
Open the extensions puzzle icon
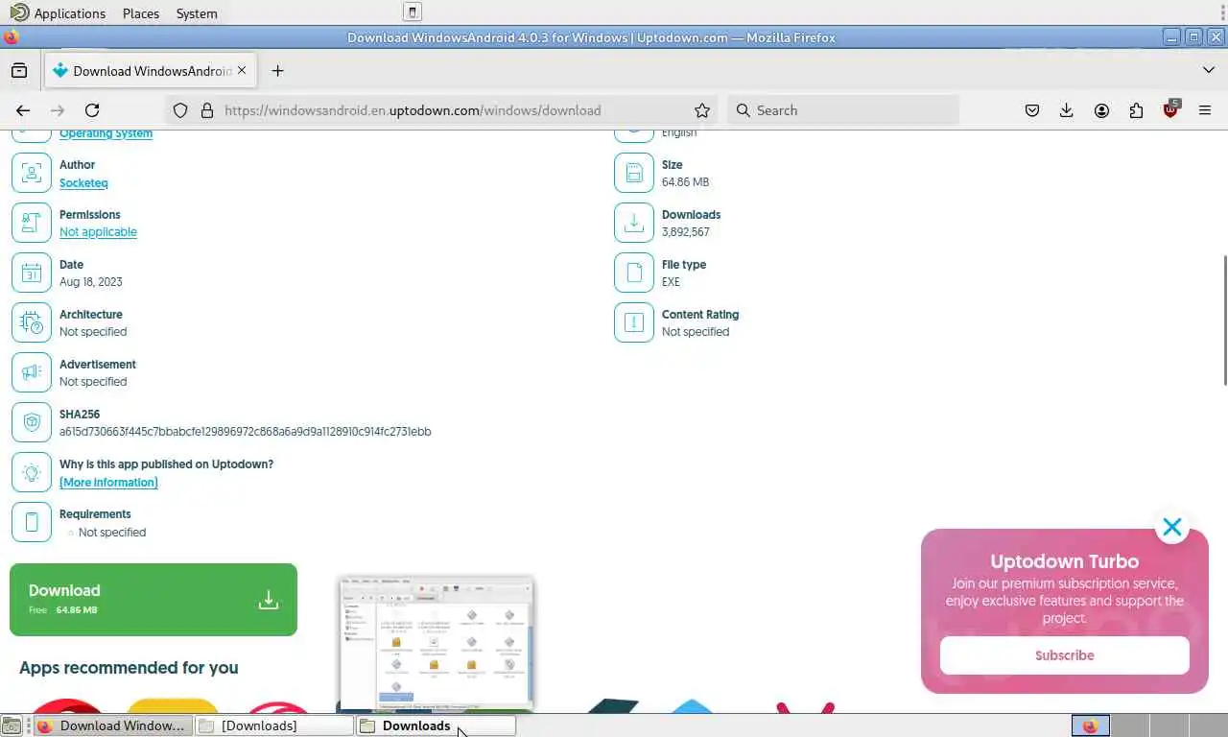coord(1136,110)
